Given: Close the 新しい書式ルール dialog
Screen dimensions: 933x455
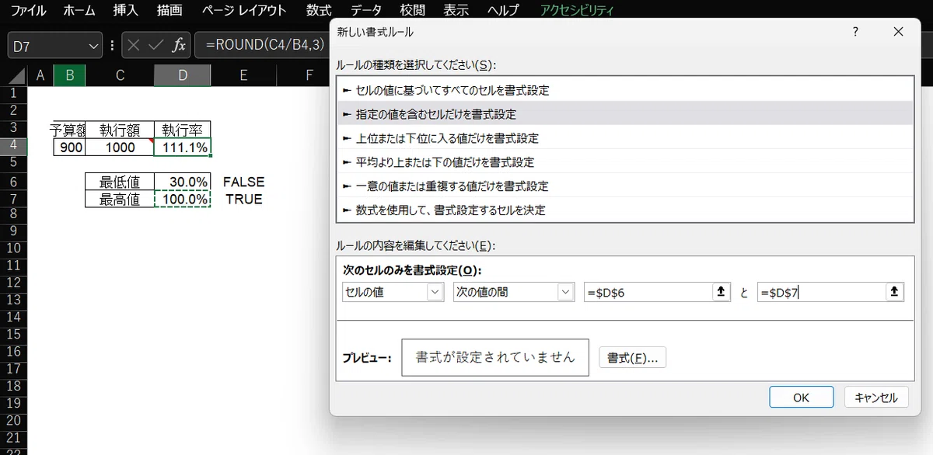Looking at the screenshot, I should pyautogui.click(x=899, y=32).
